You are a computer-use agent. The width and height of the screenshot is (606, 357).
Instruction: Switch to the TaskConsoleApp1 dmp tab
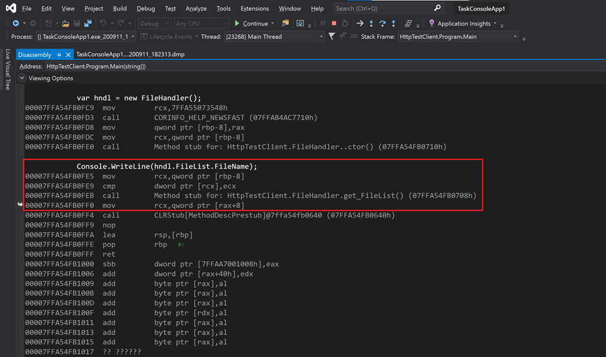click(130, 54)
